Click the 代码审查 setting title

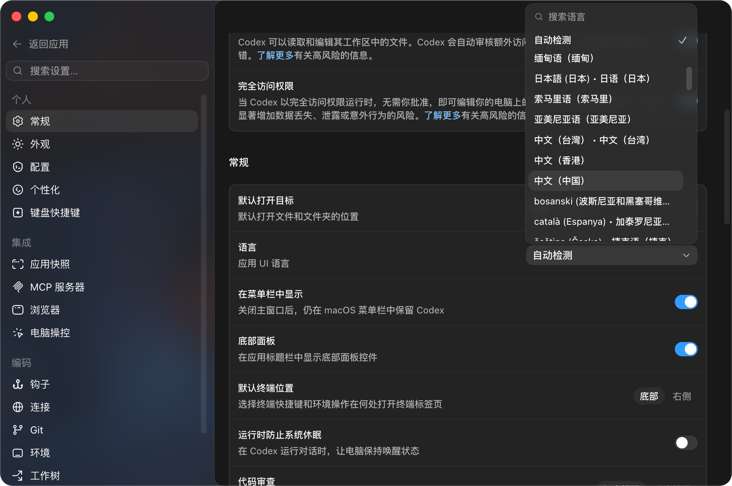tap(257, 481)
